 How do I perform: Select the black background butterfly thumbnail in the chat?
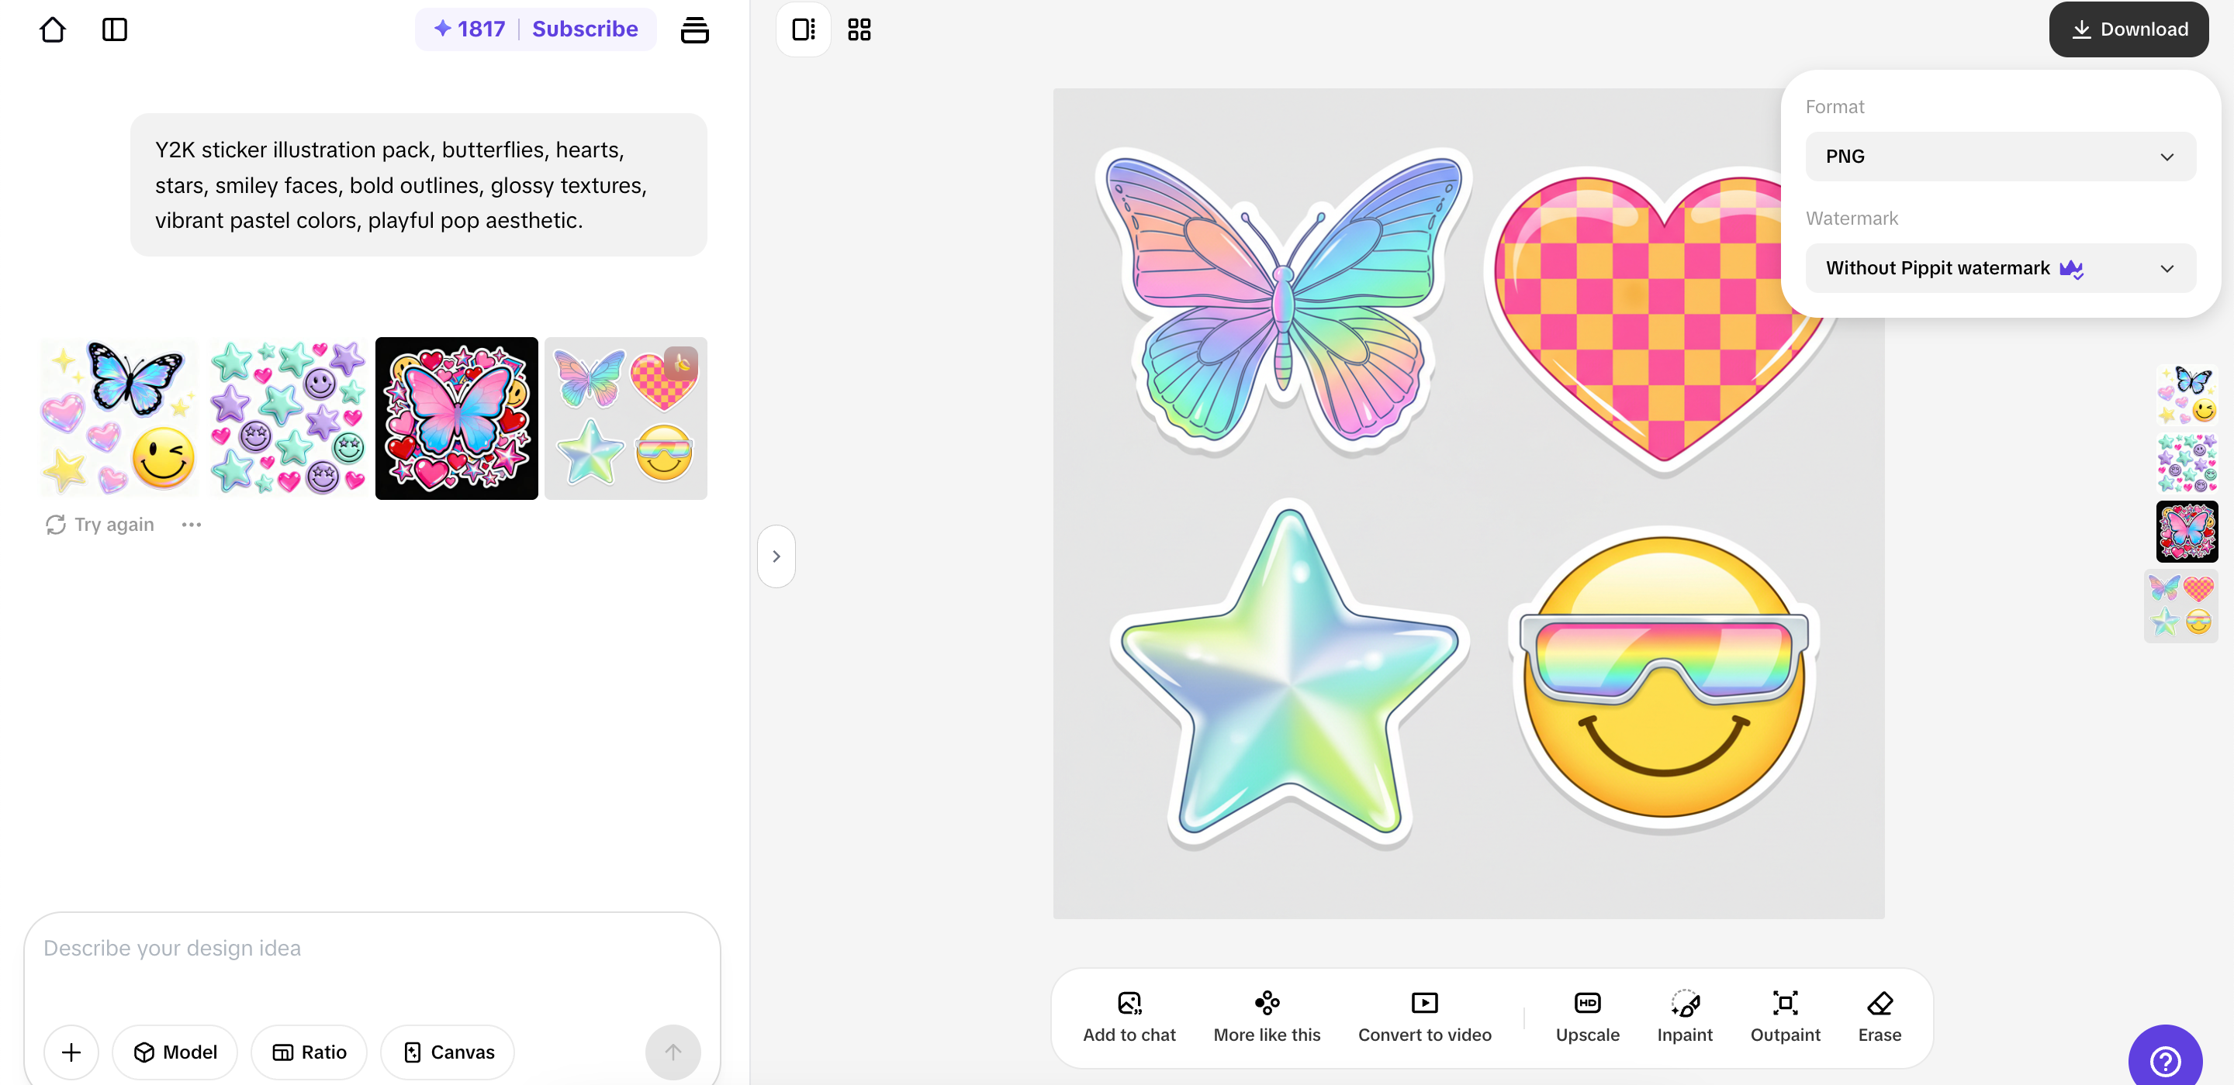click(456, 418)
